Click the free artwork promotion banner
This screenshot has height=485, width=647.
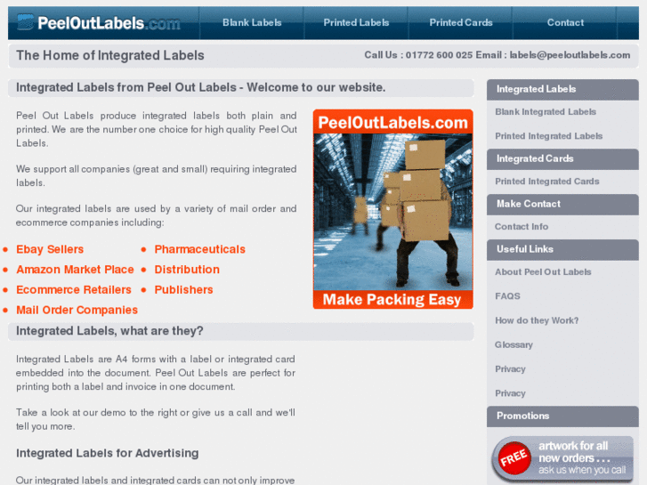(x=562, y=458)
